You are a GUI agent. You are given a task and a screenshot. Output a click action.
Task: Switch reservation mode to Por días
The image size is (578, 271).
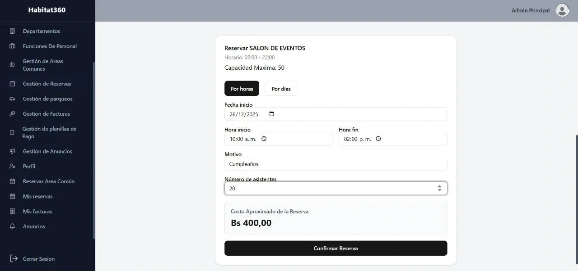click(281, 89)
